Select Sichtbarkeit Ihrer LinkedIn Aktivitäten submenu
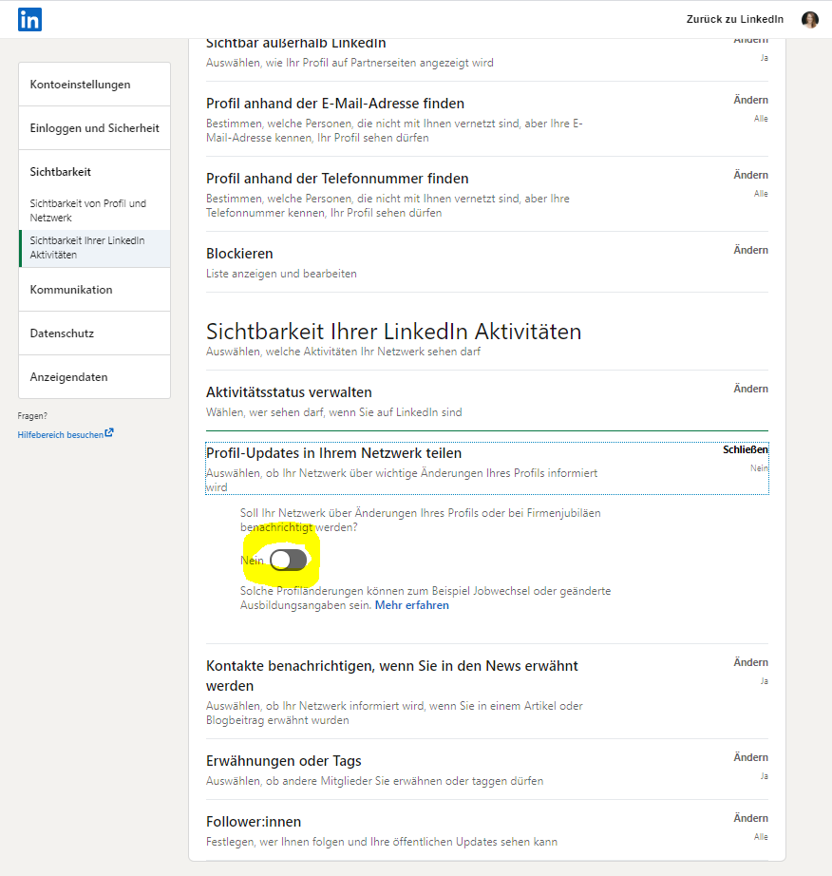The image size is (832, 876). (94, 248)
